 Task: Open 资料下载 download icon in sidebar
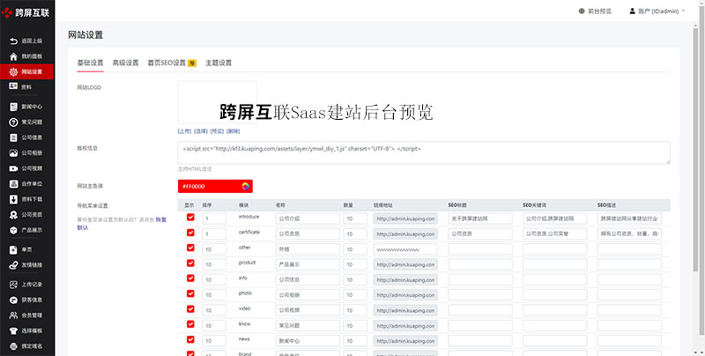click(13, 199)
